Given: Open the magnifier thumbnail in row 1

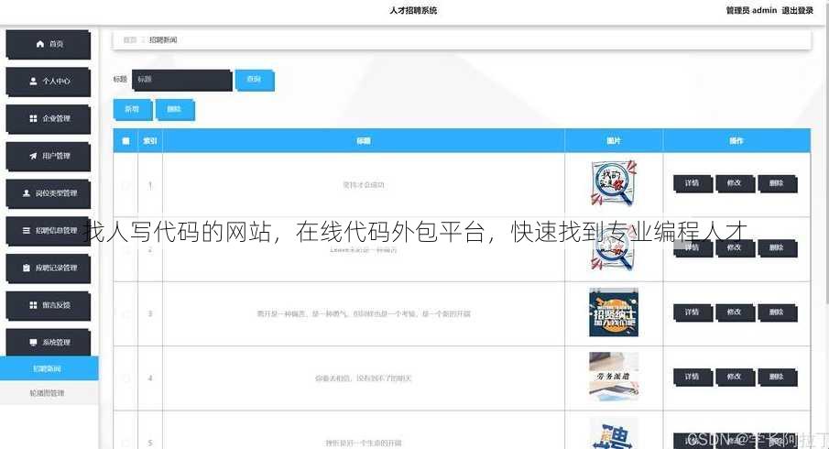Looking at the screenshot, I should coord(614,183).
